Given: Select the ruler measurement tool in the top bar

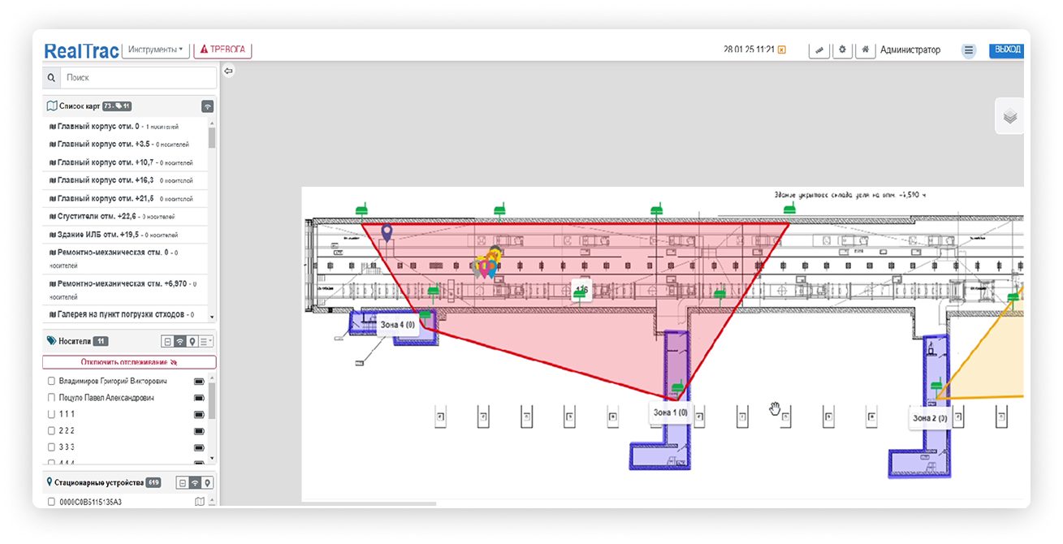Looking at the screenshot, I should point(819,50).
